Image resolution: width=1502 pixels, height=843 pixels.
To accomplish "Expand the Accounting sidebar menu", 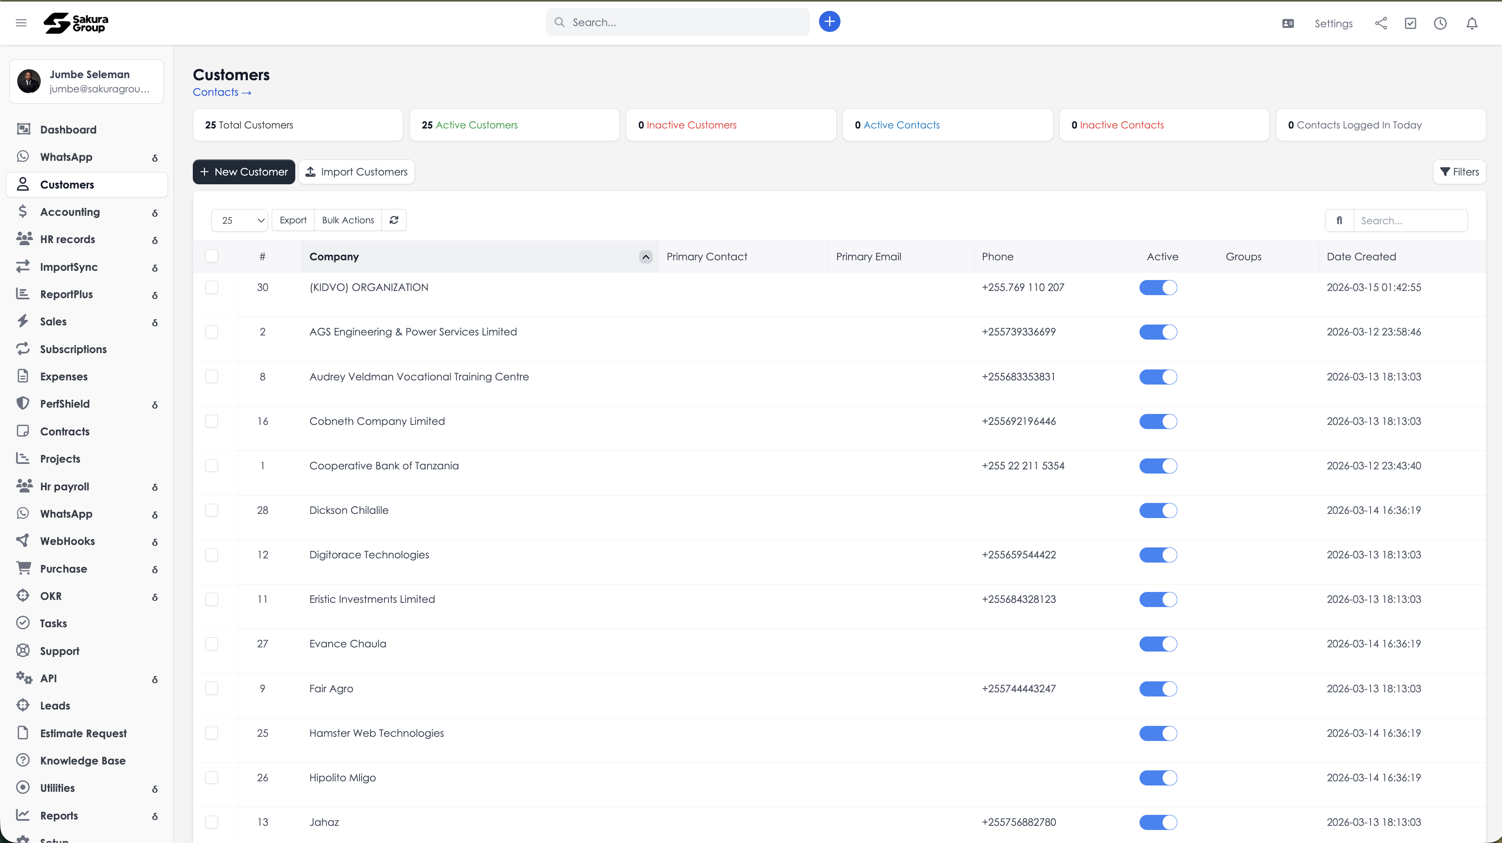I will (87, 212).
